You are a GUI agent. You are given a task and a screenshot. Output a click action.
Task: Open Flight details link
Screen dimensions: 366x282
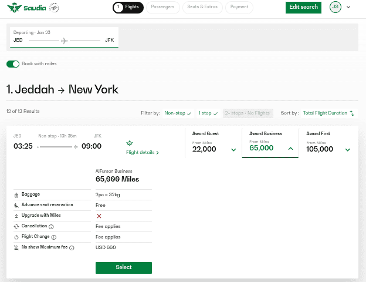point(143,153)
